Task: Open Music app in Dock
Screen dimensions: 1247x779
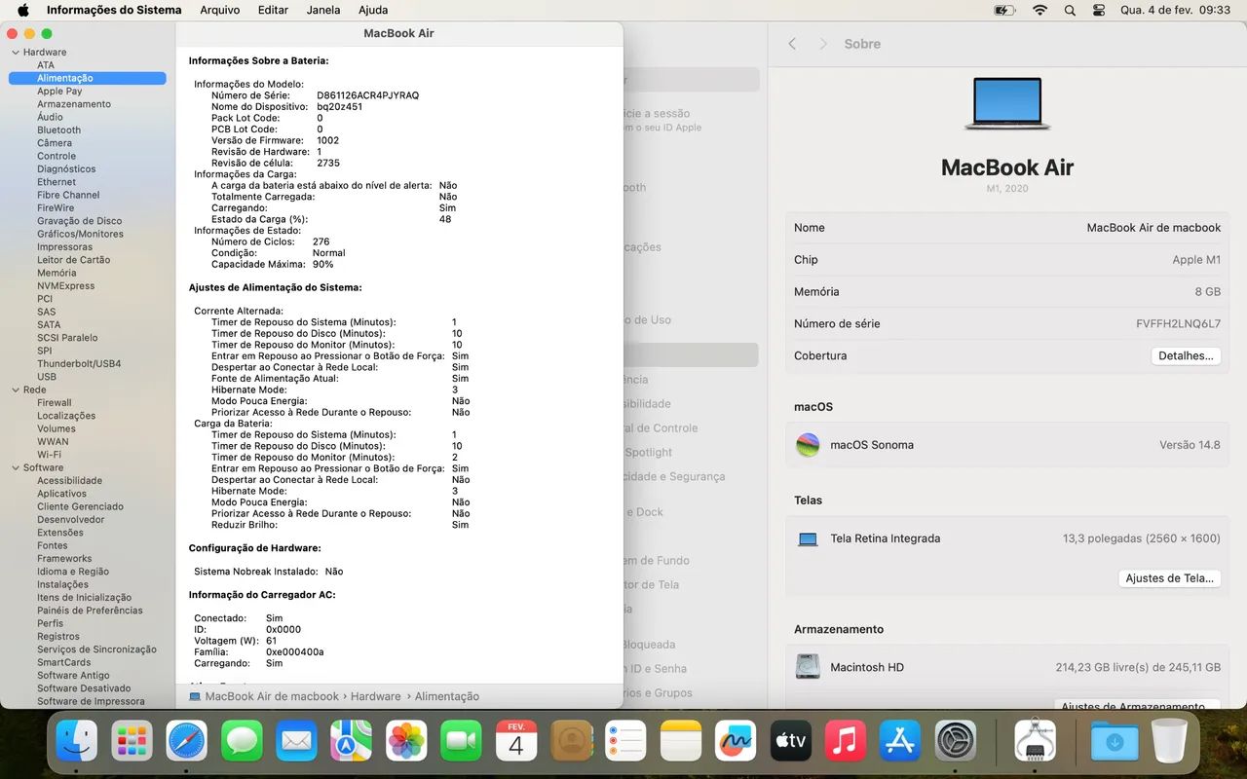Action: [845, 741]
